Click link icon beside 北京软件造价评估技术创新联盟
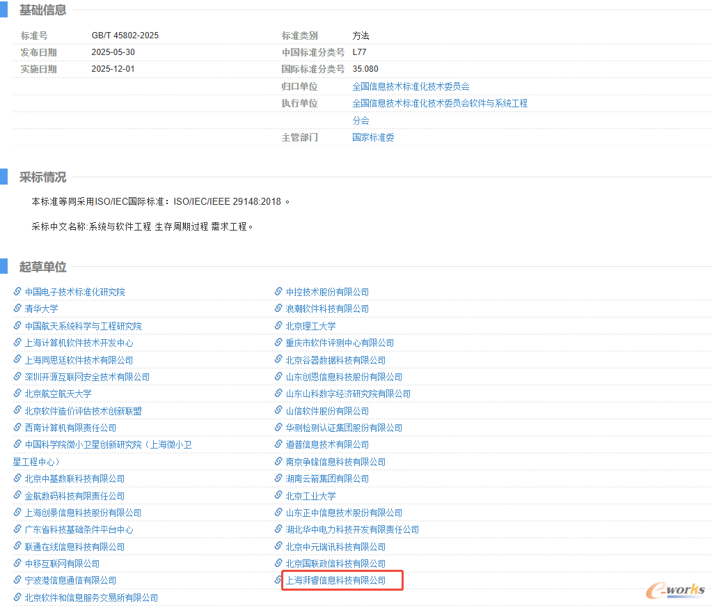The image size is (712, 606). pyautogui.click(x=17, y=410)
